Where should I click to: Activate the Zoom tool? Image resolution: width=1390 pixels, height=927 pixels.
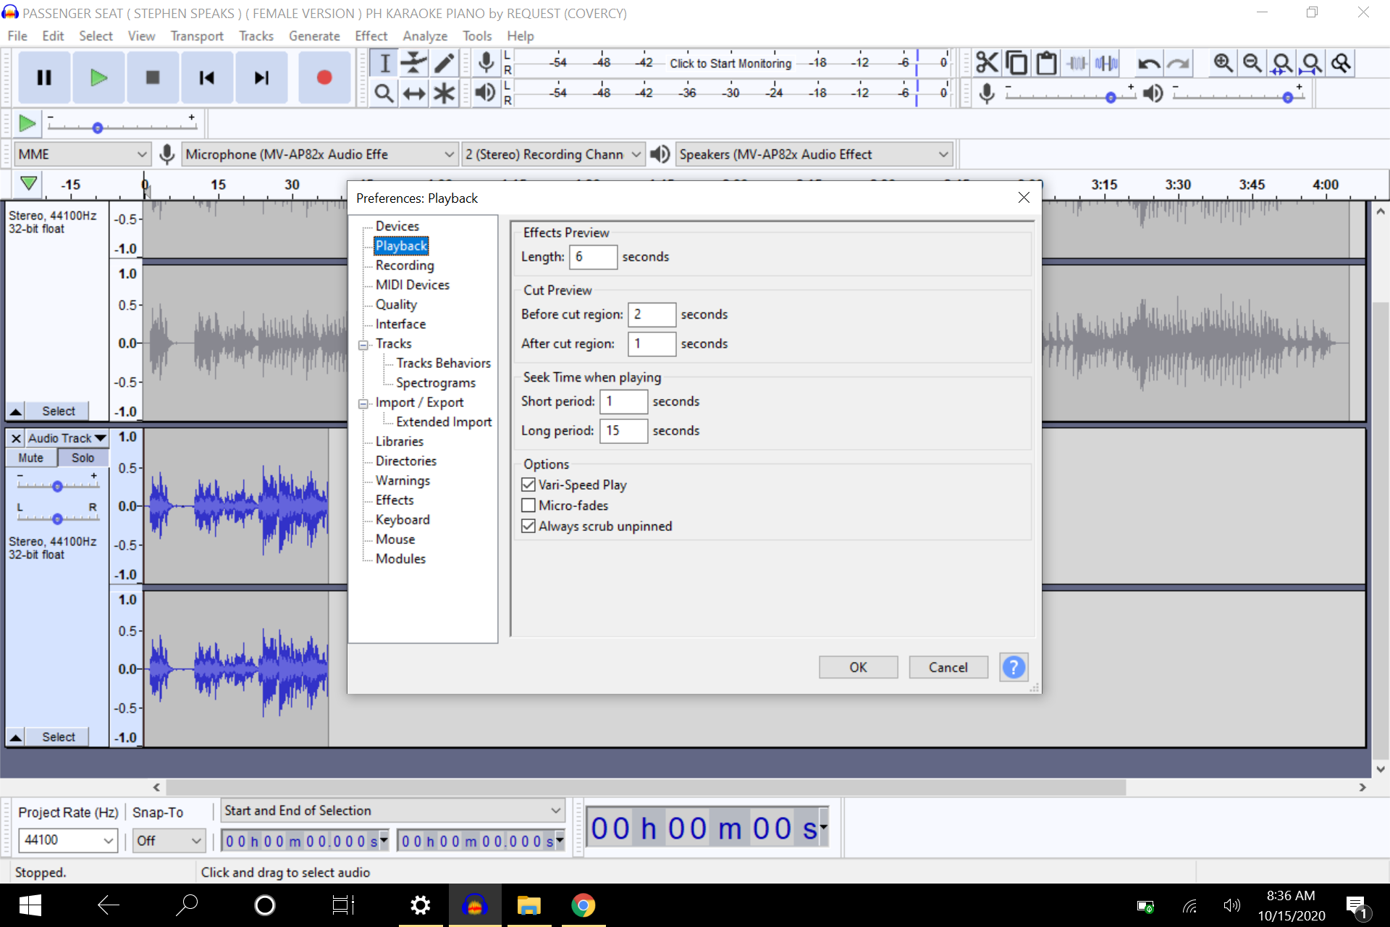(x=384, y=93)
